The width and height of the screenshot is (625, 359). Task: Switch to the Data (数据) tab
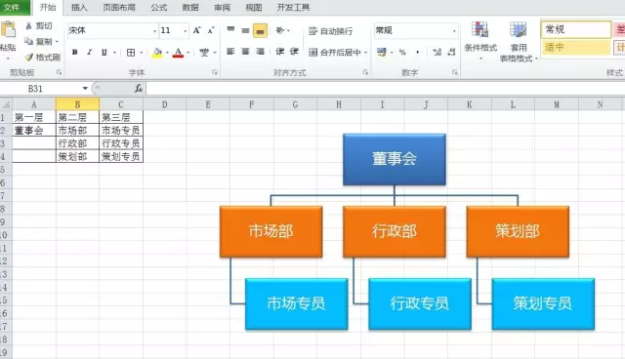tap(190, 7)
